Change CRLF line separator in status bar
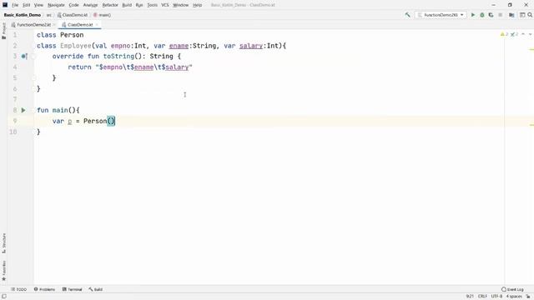Screen dimensions: 534x300 click(482, 297)
